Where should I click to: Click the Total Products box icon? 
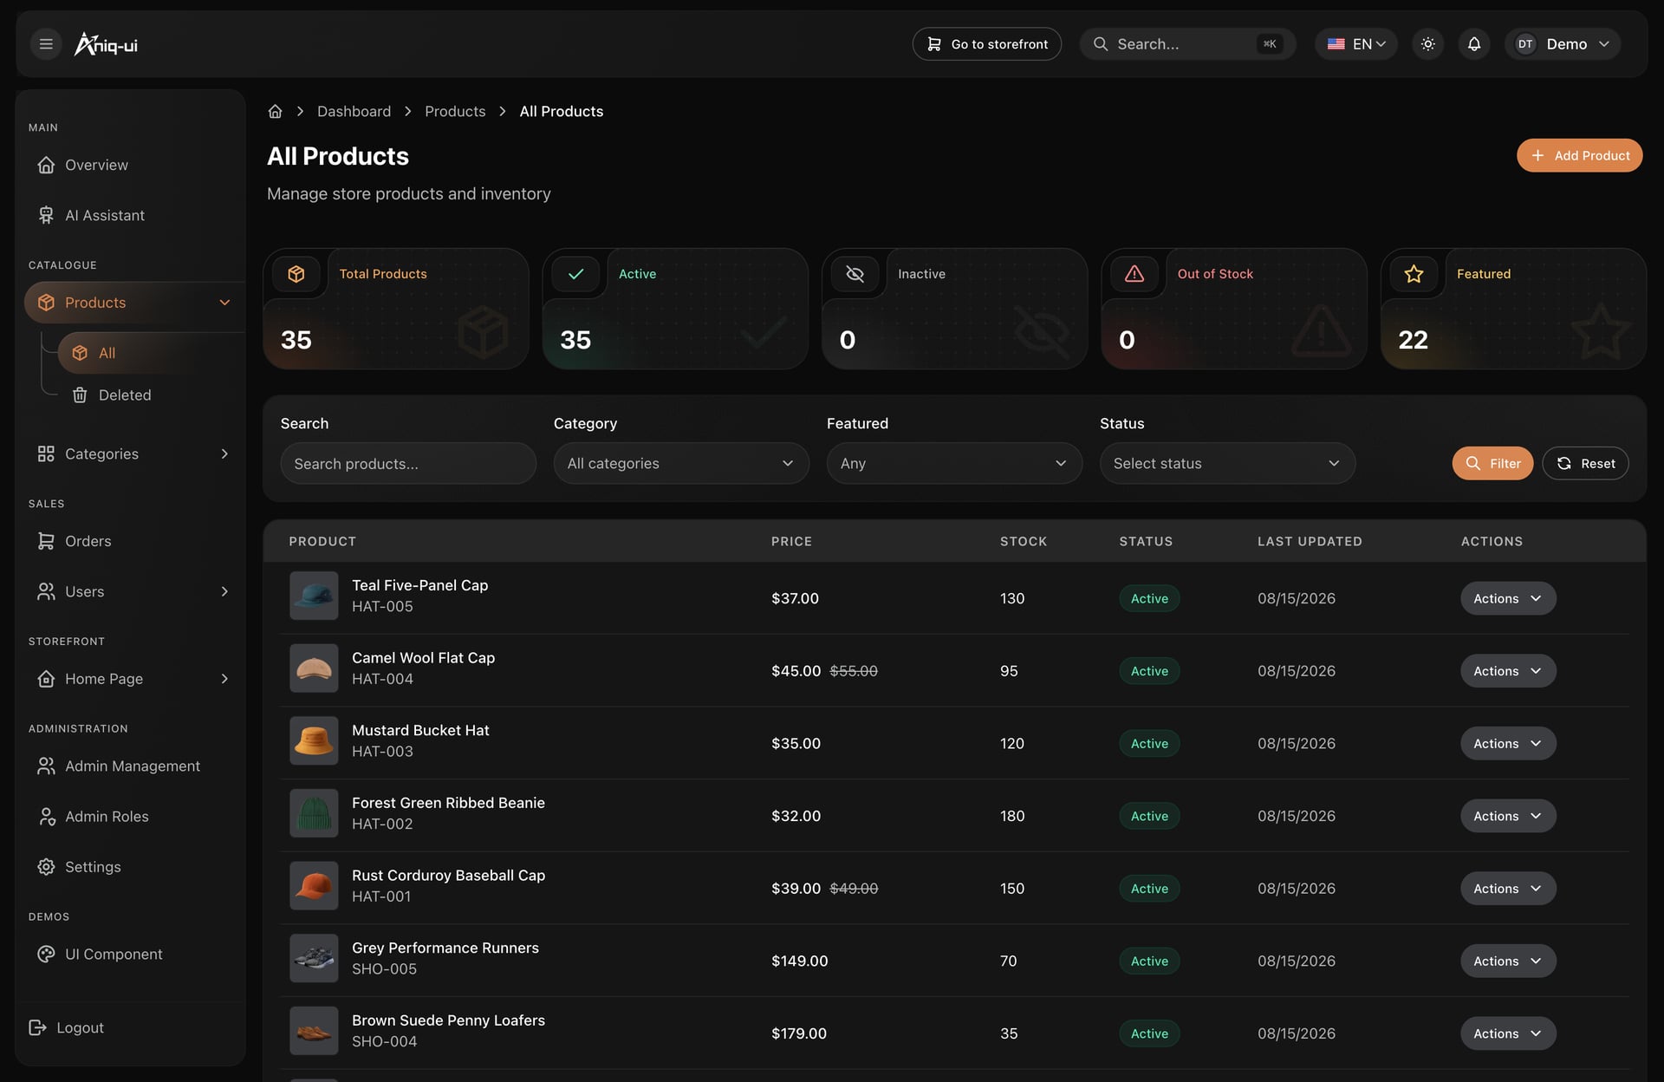[296, 274]
